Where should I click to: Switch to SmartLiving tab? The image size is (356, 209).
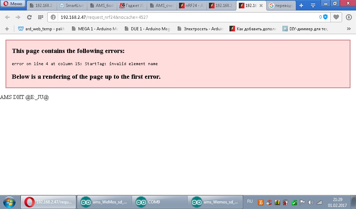[72, 6]
